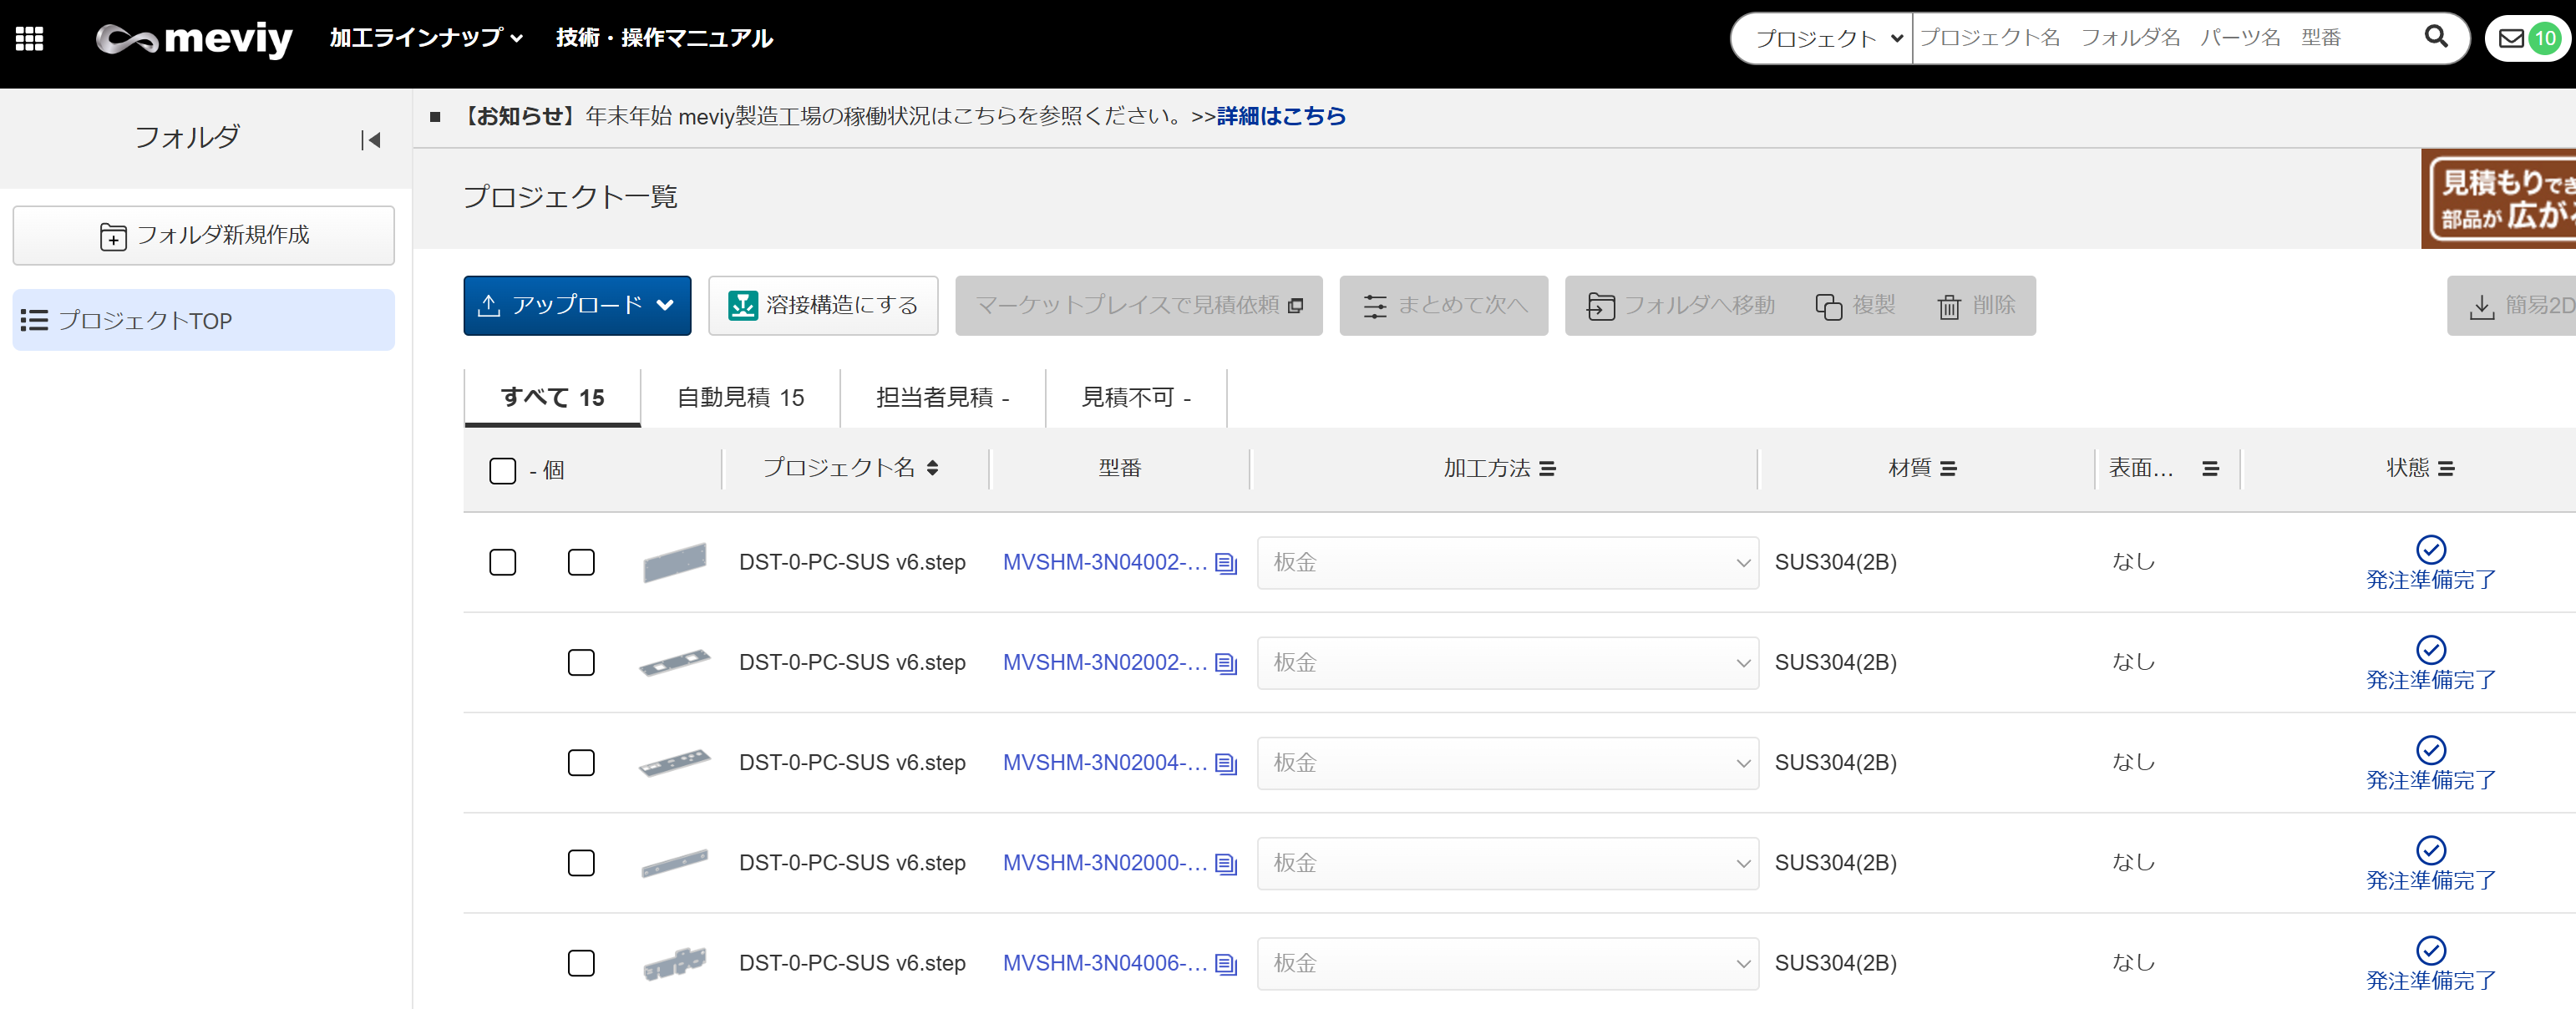
Task: Open the mail notifications icon
Action: pyautogui.click(x=2510, y=38)
